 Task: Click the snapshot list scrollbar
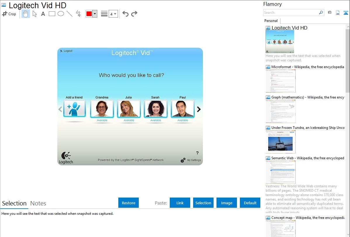348,61
